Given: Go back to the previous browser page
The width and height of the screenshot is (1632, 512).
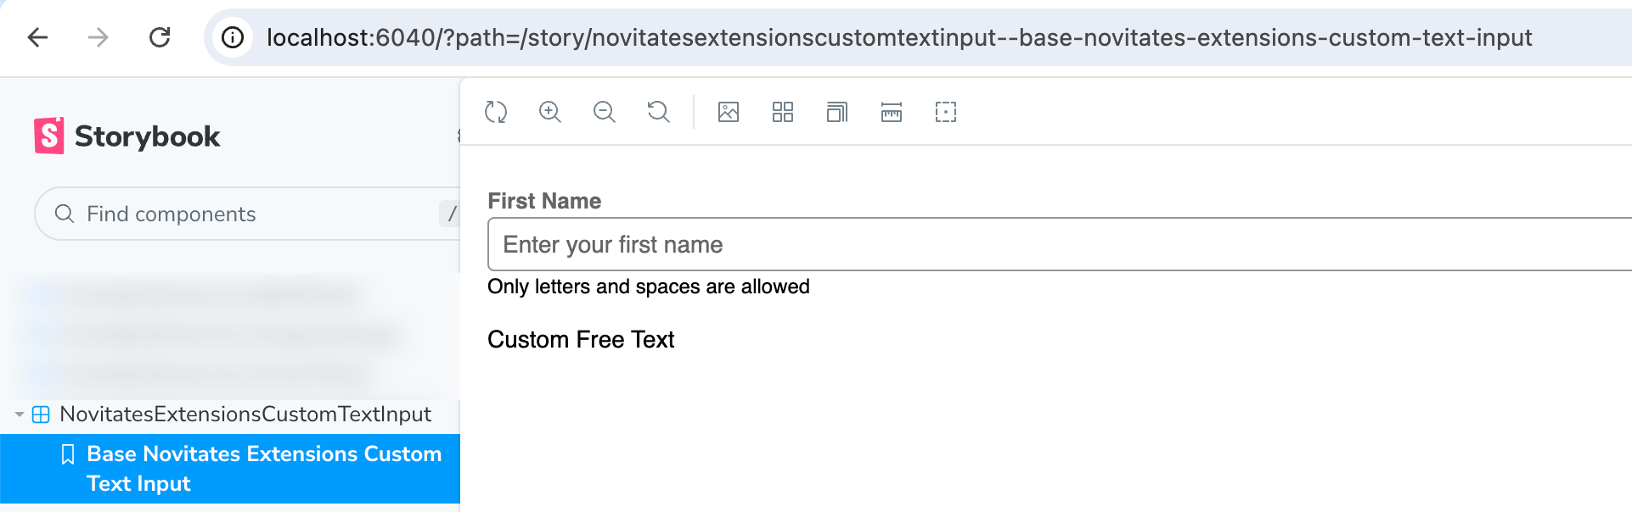Looking at the screenshot, I should click(38, 37).
